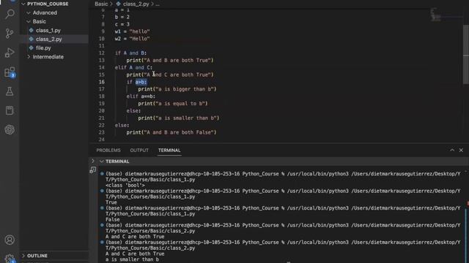
Task: Click the editor minimap
Action: 435,15
